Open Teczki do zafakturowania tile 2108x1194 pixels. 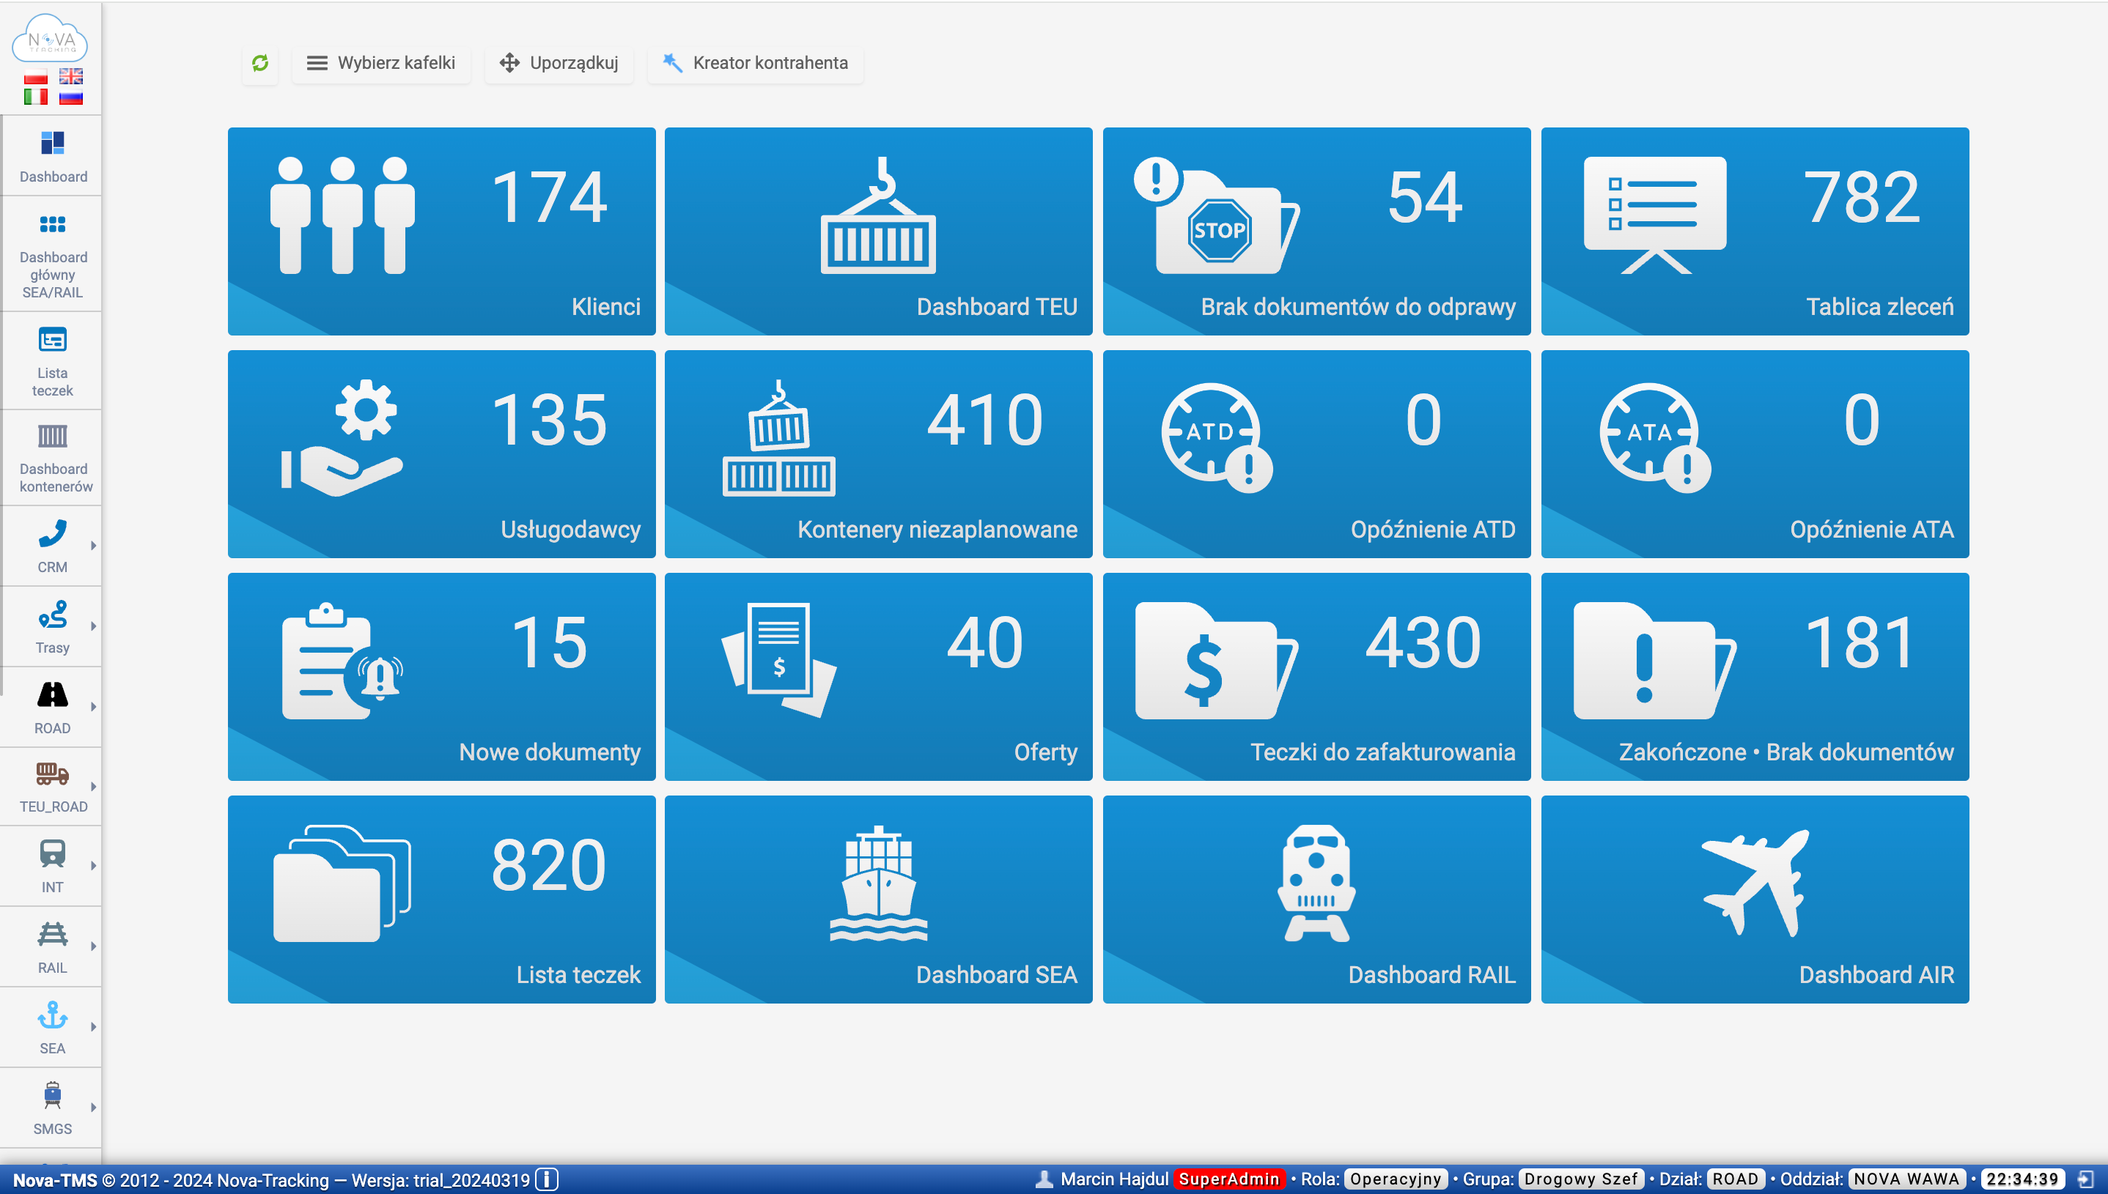pos(1316,677)
